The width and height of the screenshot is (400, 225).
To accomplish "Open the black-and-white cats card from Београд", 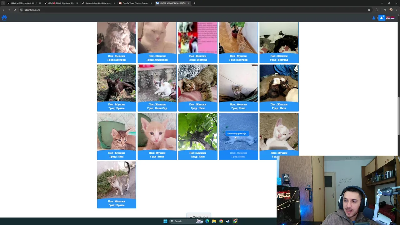I will point(279,42).
